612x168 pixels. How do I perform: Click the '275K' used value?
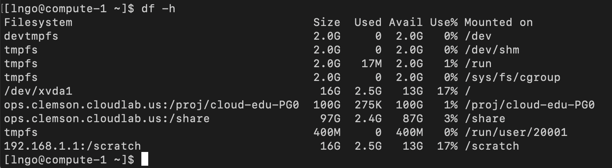coord(368,105)
